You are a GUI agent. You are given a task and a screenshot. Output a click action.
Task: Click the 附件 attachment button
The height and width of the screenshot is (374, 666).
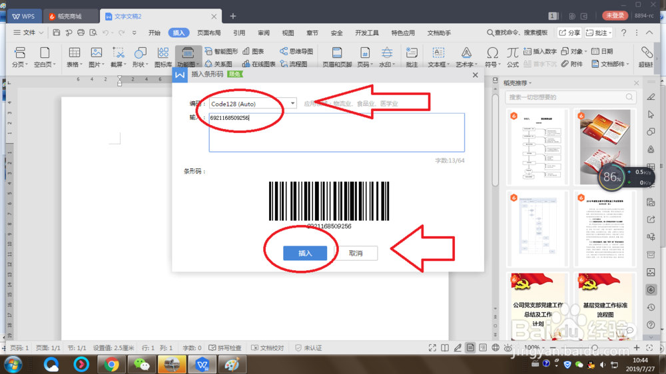[x=572, y=64]
